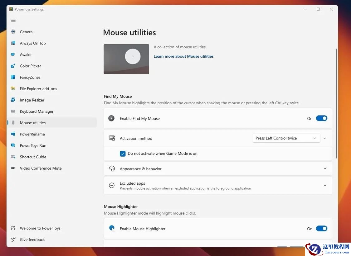
Task: Collapse the Activation method section chevron
Action: pos(325,138)
